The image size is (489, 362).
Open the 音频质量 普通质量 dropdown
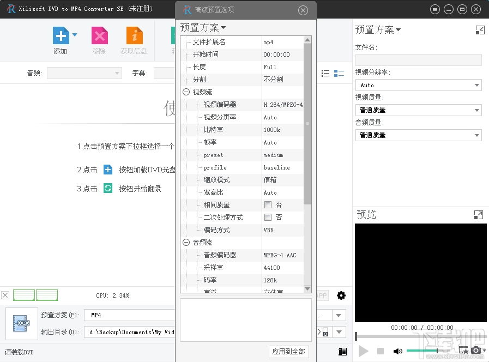pos(419,135)
